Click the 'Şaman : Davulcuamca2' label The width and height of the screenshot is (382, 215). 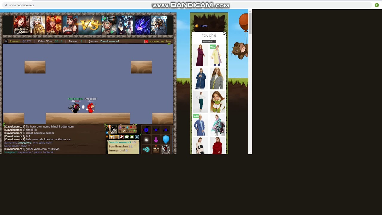point(104,41)
